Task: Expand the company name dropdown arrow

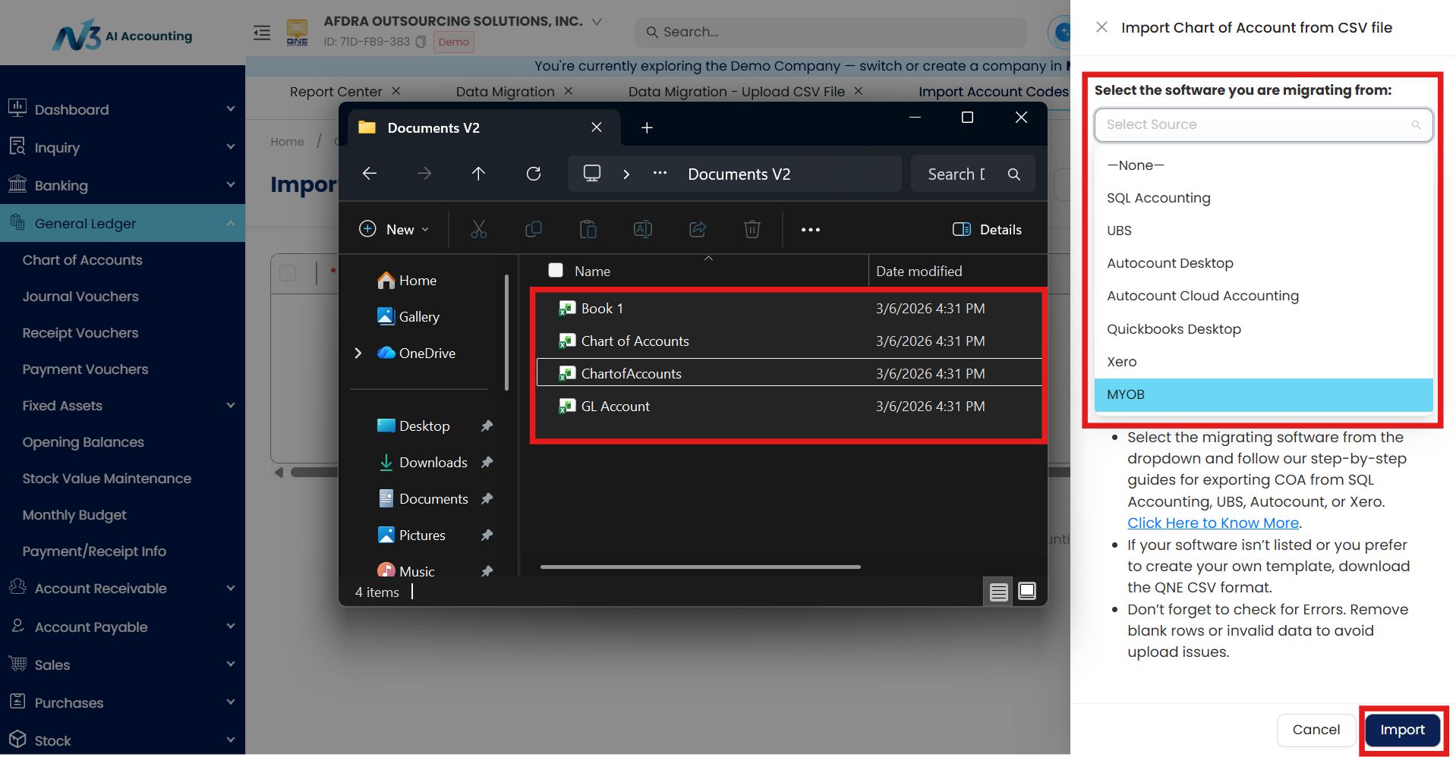Action: tap(597, 21)
